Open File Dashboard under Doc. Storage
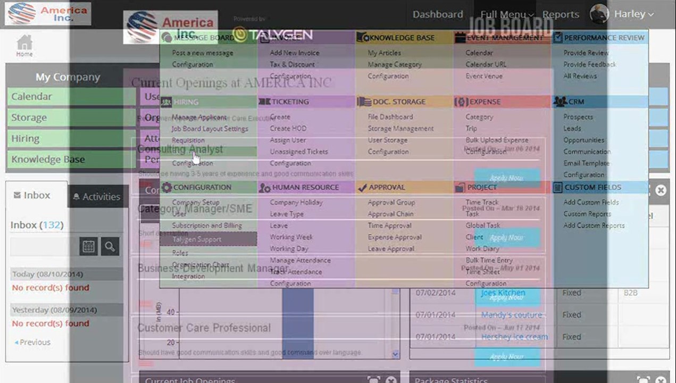The height and width of the screenshot is (383, 676). click(x=390, y=117)
